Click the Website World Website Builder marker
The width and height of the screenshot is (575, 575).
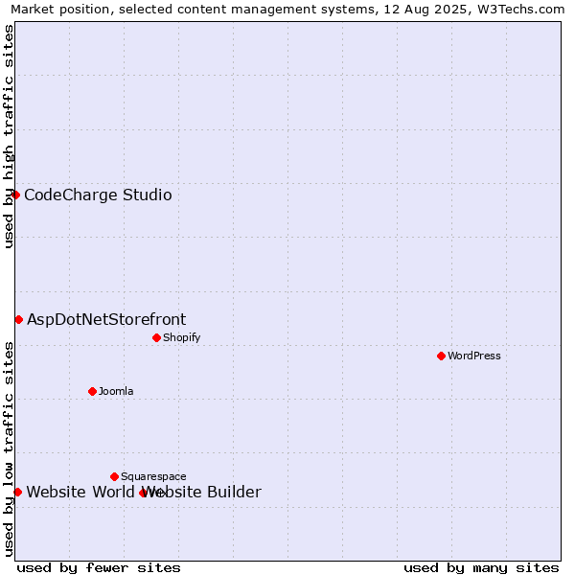tap(17, 493)
